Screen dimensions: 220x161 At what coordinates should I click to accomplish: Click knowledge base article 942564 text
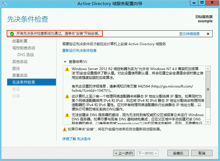(x=132, y=88)
